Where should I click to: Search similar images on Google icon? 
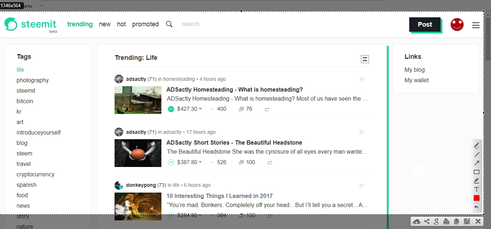(437, 221)
